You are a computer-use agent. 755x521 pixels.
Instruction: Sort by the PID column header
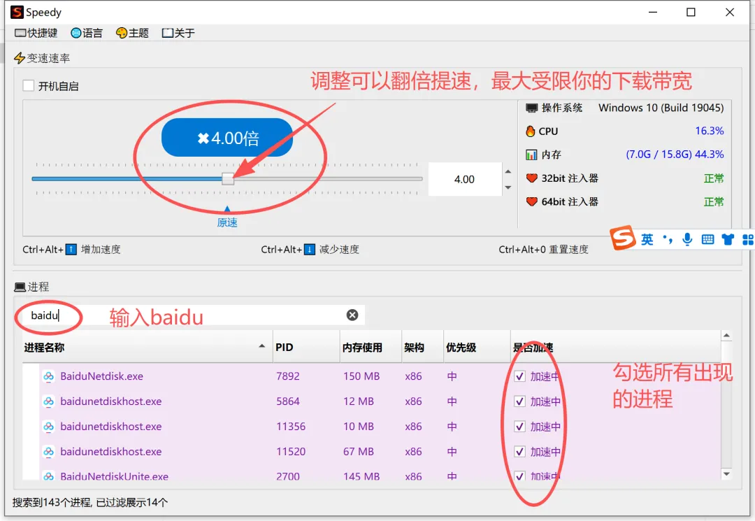[306, 347]
